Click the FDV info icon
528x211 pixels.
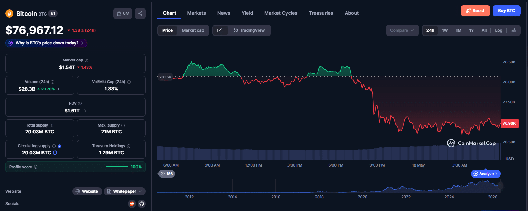point(80,103)
